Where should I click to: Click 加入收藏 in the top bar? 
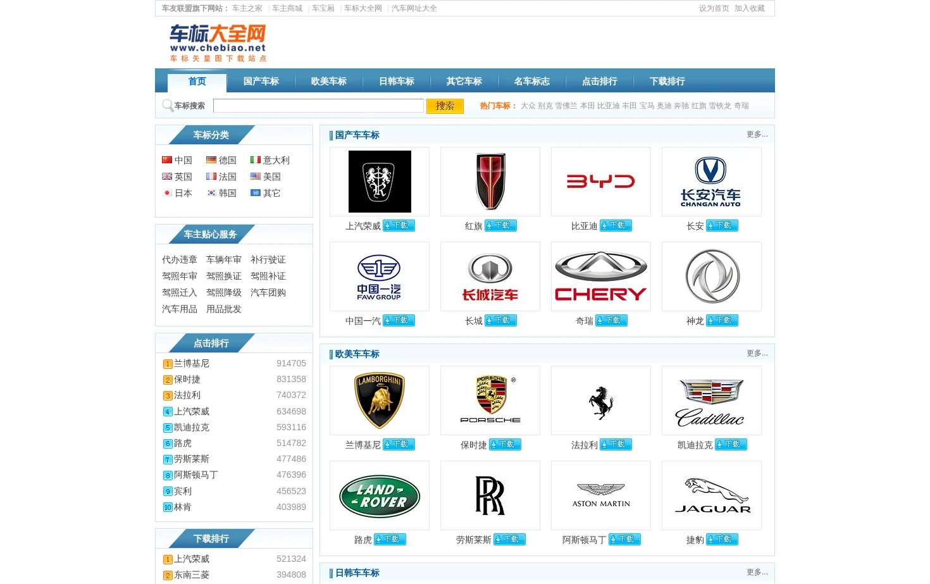750,8
